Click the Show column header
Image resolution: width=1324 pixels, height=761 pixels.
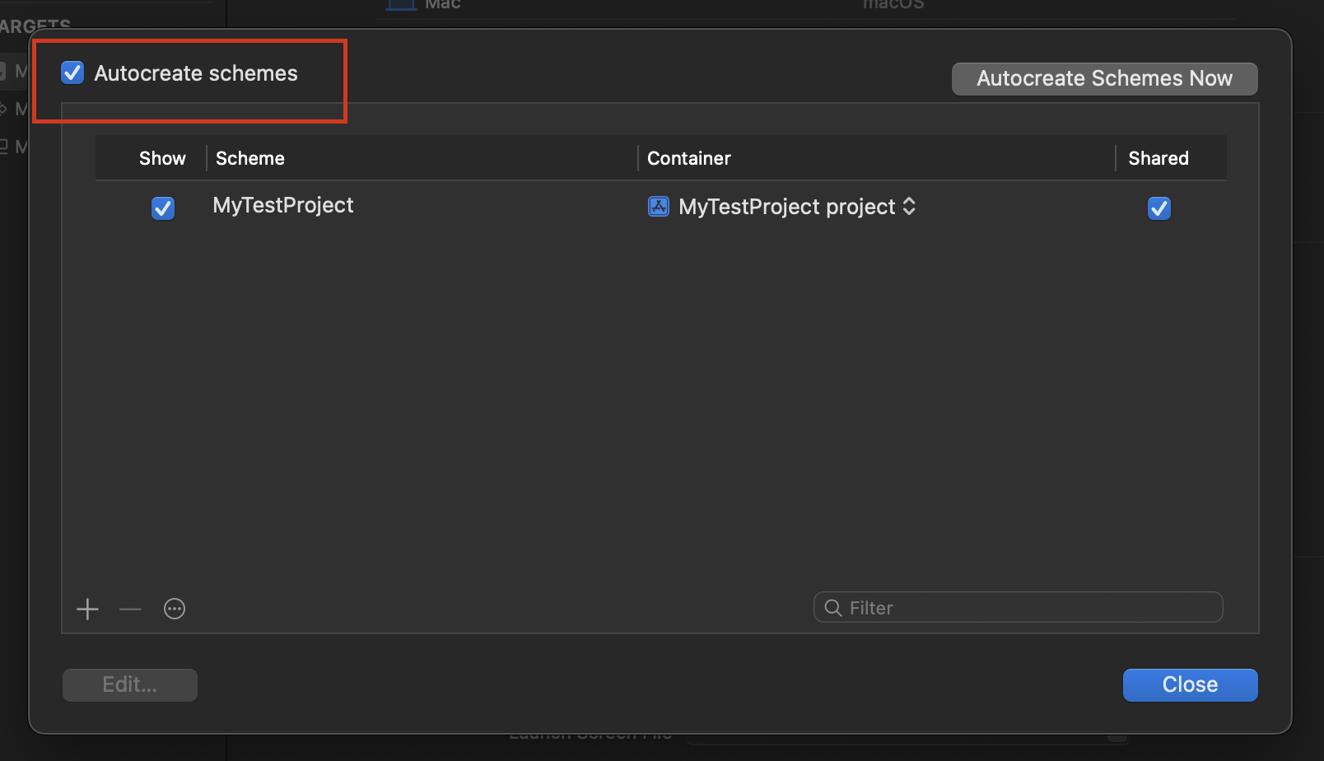(x=162, y=158)
